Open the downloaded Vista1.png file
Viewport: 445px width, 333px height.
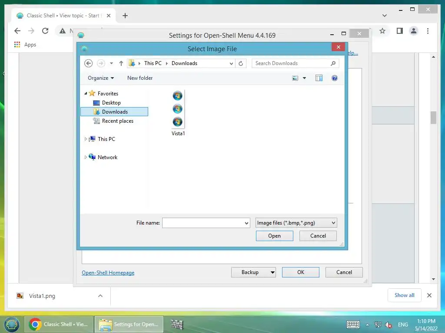[42, 296]
